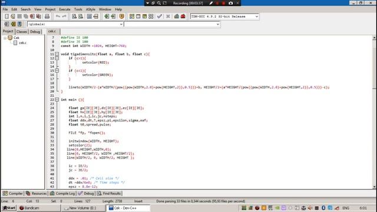Screen dimensions: 377x212
Task: Switch to the Classes tab
Action: tap(22, 32)
